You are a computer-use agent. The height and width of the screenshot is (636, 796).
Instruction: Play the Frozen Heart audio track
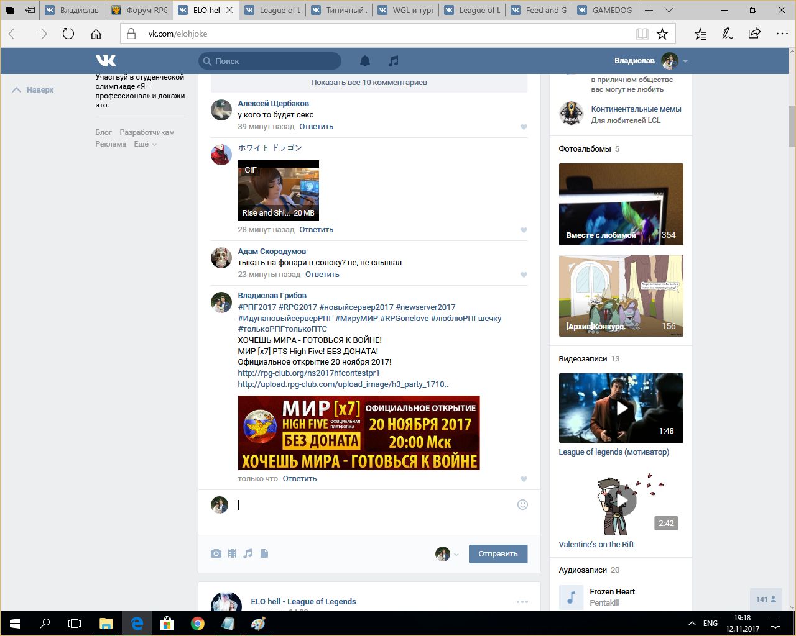pyautogui.click(x=572, y=597)
